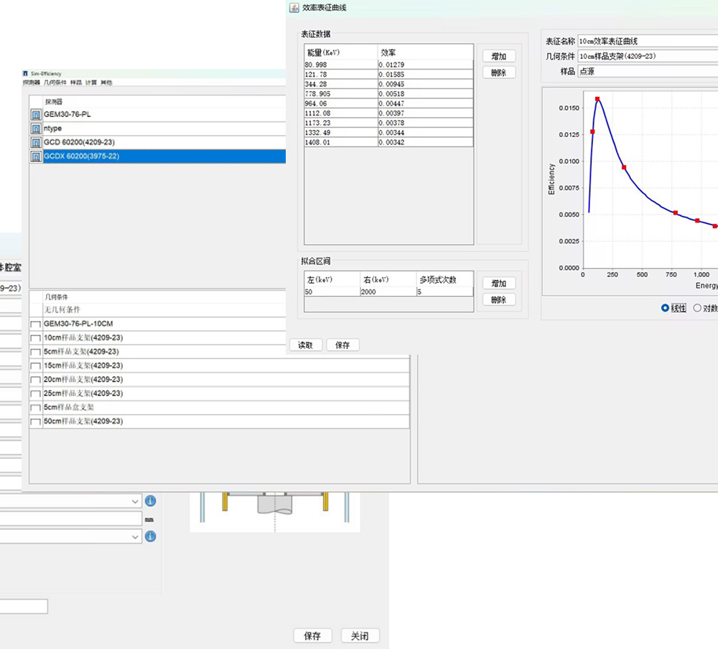Image resolution: width=718 pixels, height=649 pixels.
Task: Click the energy cell 1332.49
Action: click(340, 133)
